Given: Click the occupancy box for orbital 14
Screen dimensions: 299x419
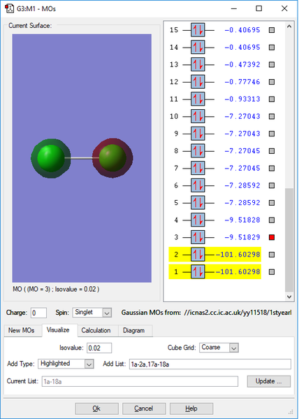Looking at the screenshot, I should coord(198,48).
